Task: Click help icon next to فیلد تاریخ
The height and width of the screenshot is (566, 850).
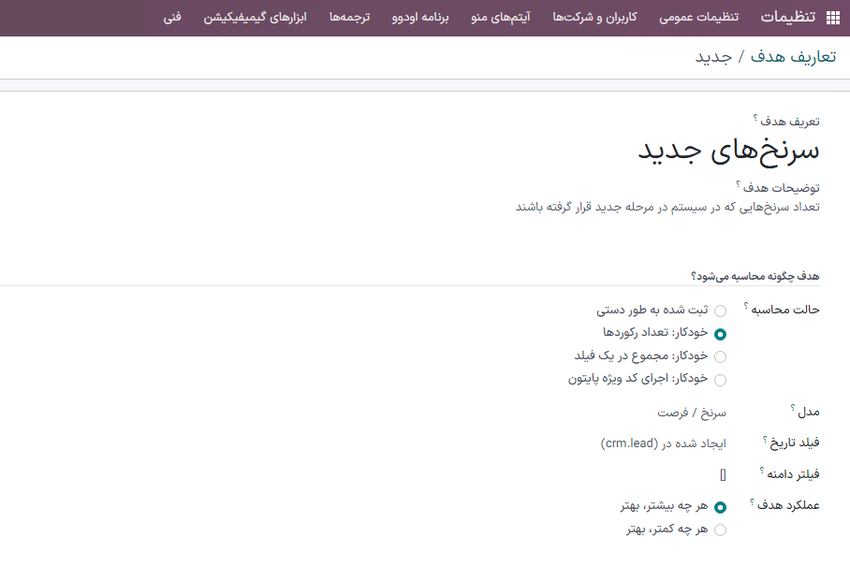Action: click(765, 438)
